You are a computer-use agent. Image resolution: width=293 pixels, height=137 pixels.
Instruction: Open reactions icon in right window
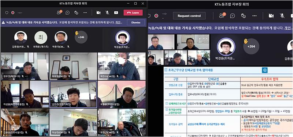[x=243, y=16]
